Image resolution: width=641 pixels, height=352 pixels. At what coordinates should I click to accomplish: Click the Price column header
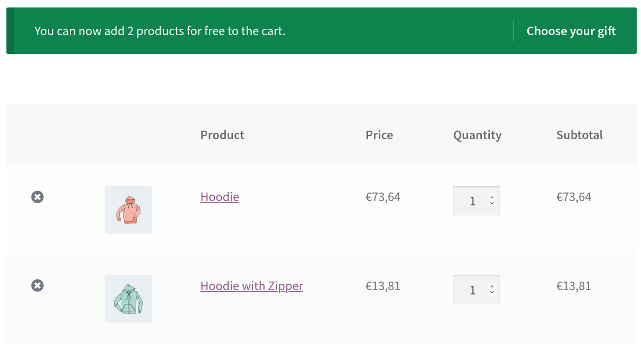(379, 135)
